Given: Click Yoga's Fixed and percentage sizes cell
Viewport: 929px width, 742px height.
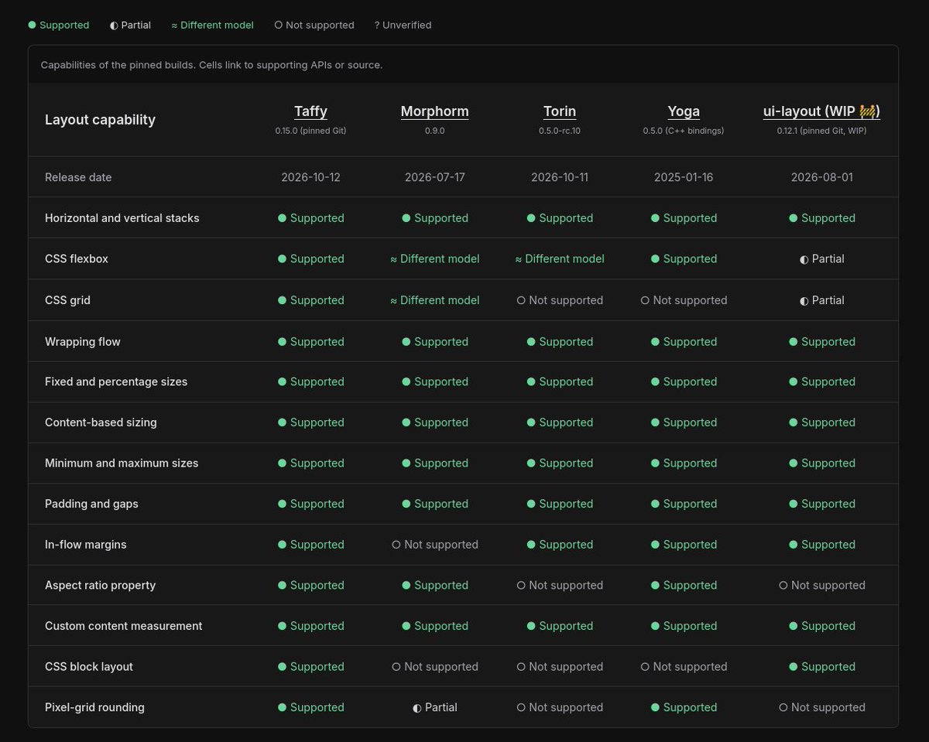Looking at the screenshot, I should click(684, 382).
